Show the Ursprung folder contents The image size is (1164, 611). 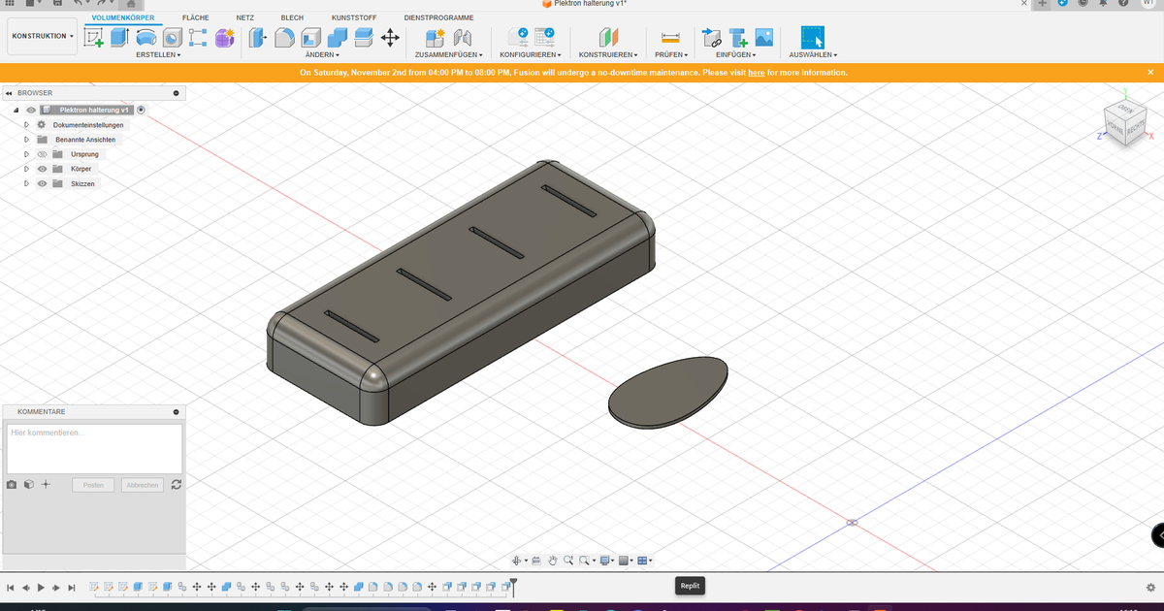coord(26,153)
